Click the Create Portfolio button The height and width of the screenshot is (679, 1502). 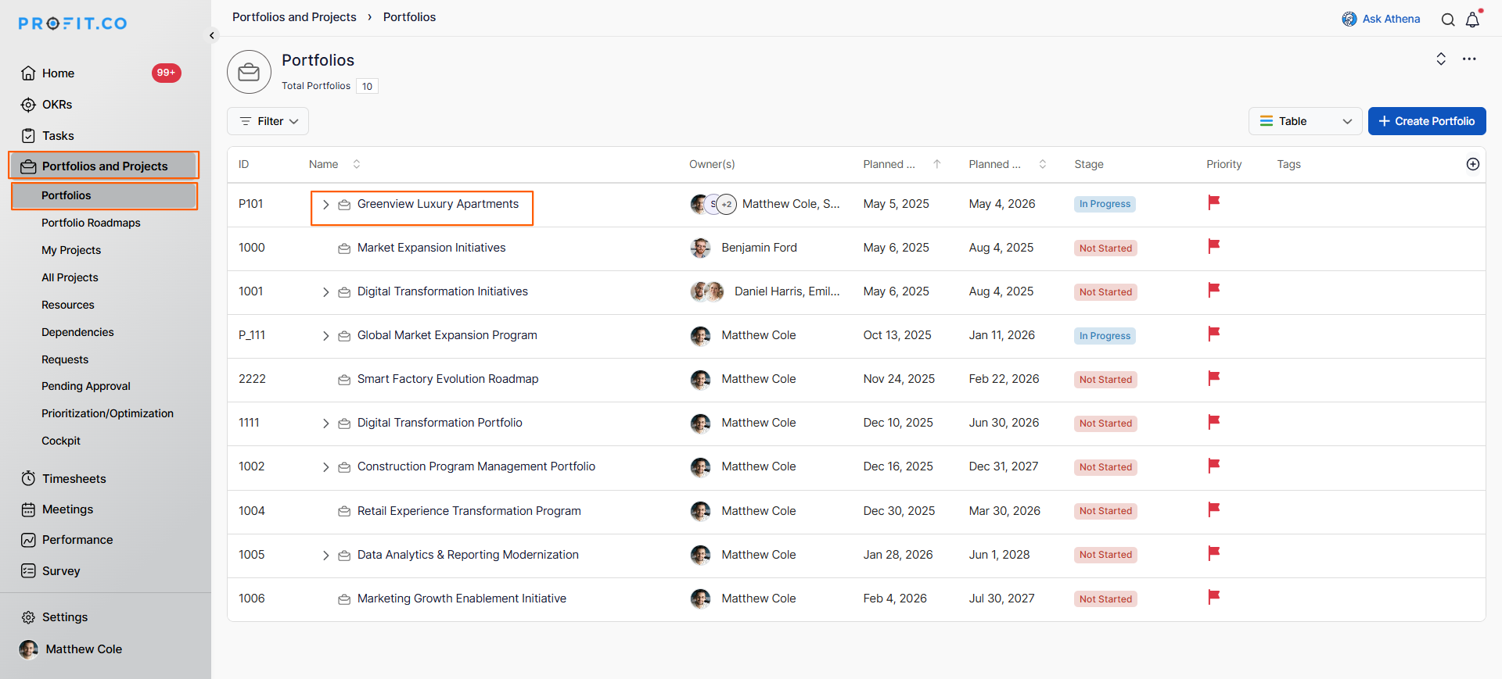[x=1426, y=121]
